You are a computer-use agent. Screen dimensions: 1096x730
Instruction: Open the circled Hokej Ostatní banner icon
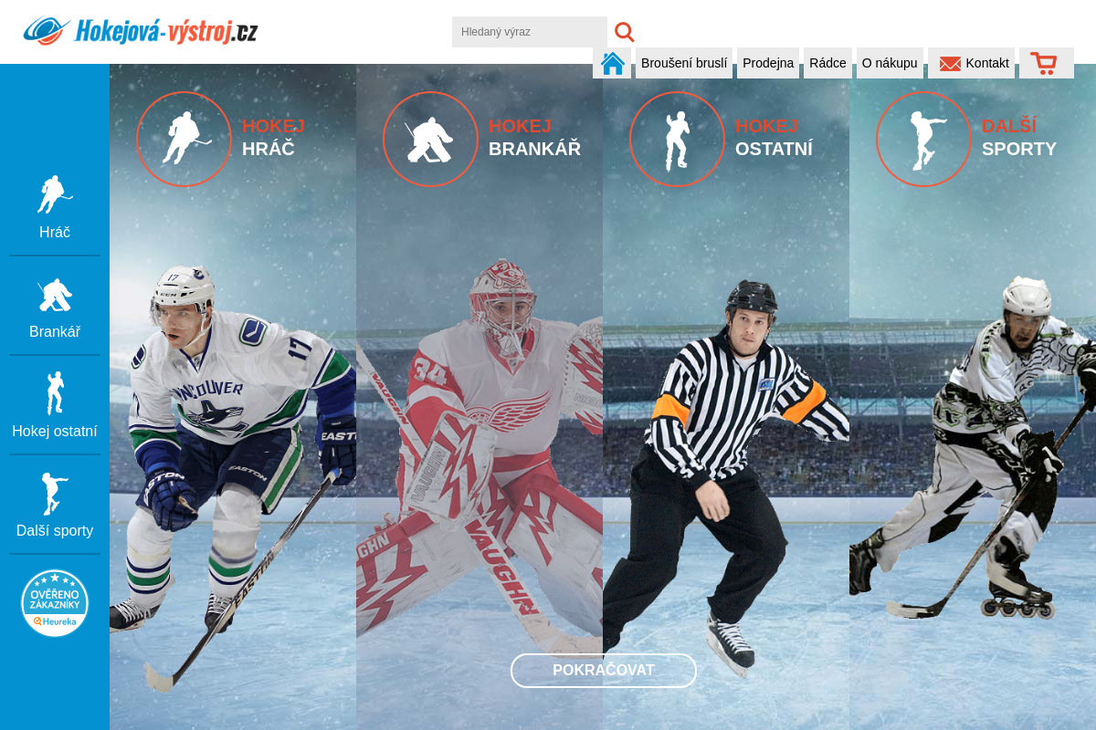(677, 139)
